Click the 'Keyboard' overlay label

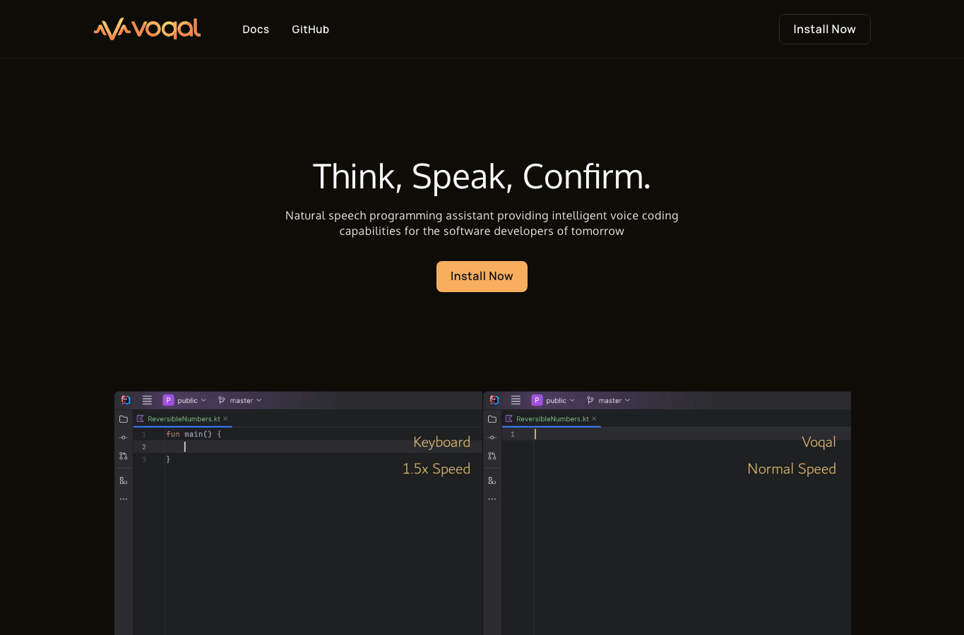442,442
